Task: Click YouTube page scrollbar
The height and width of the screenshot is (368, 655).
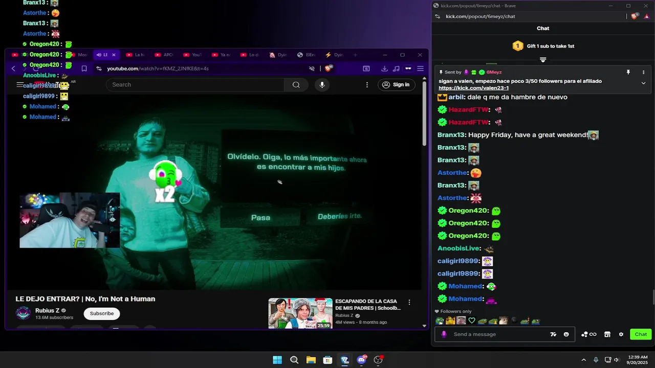Action: 424,113
